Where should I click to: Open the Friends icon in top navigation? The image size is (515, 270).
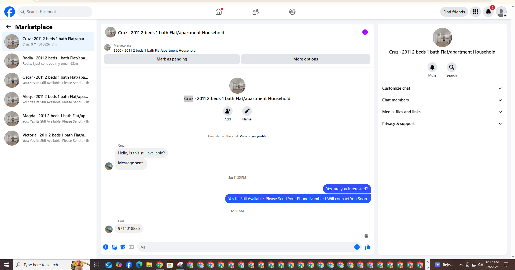pyautogui.click(x=256, y=12)
